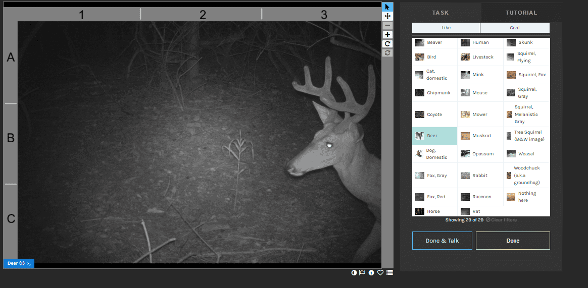Open the Coat filter dropdown
This screenshot has height=288, width=588.
pos(515,28)
